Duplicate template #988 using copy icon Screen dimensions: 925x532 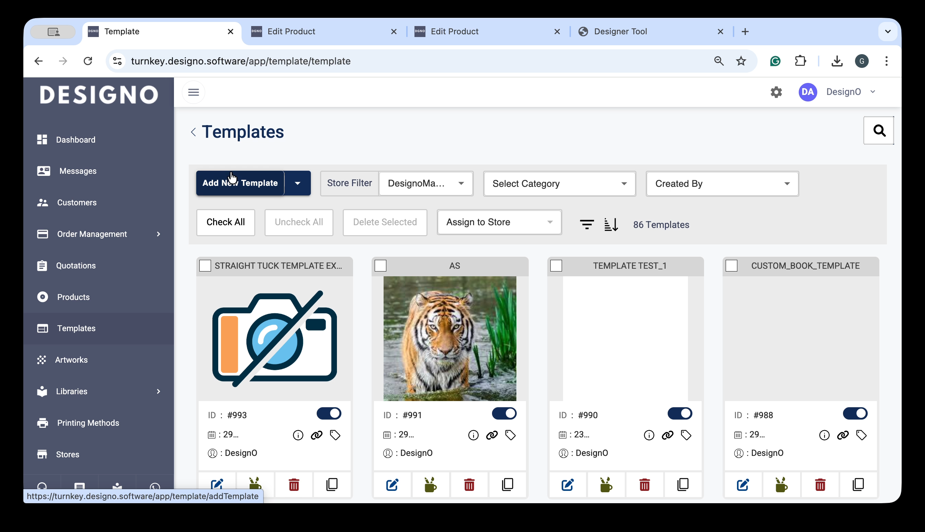858,484
